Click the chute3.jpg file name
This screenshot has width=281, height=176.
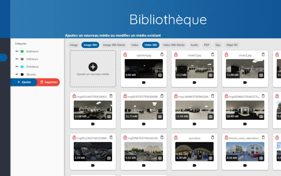pos(194,55)
